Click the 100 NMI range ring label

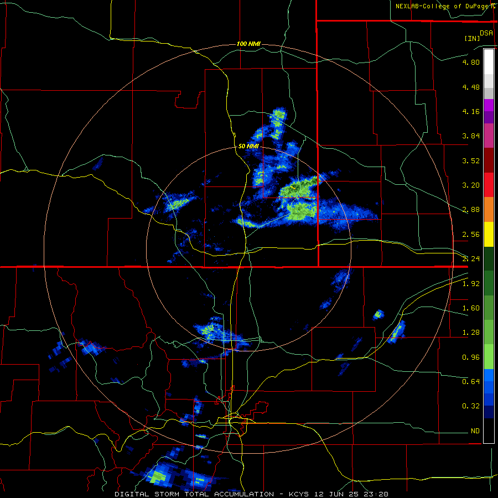tap(248, 44)
